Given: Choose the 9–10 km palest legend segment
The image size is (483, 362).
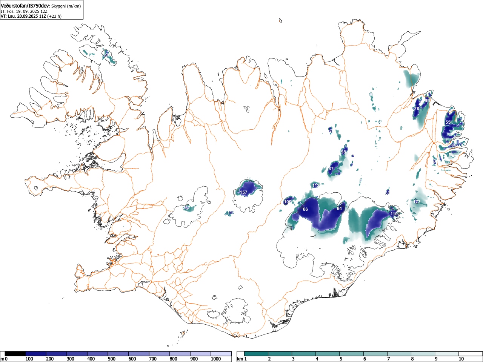Looking at the screenshot, I should [x=447, y=354].
